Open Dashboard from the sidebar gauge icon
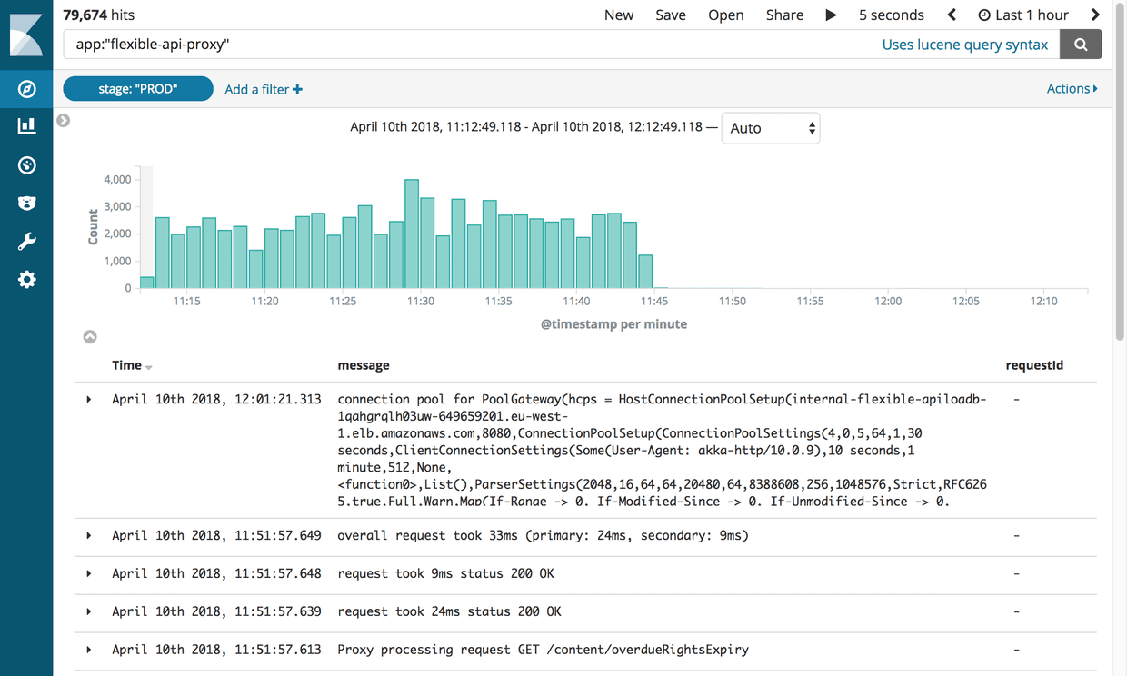This screenshot has height=676, width=1127. pos(26,164)
